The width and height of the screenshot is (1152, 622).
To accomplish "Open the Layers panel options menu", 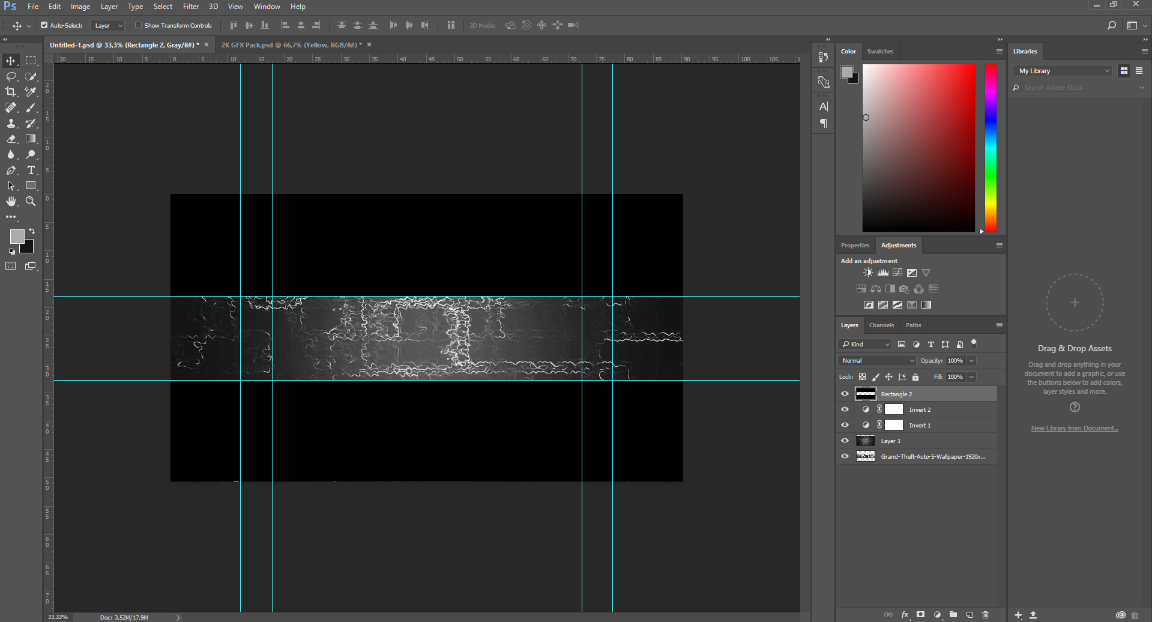I will pyautogui.click(x=1000, y=325).
